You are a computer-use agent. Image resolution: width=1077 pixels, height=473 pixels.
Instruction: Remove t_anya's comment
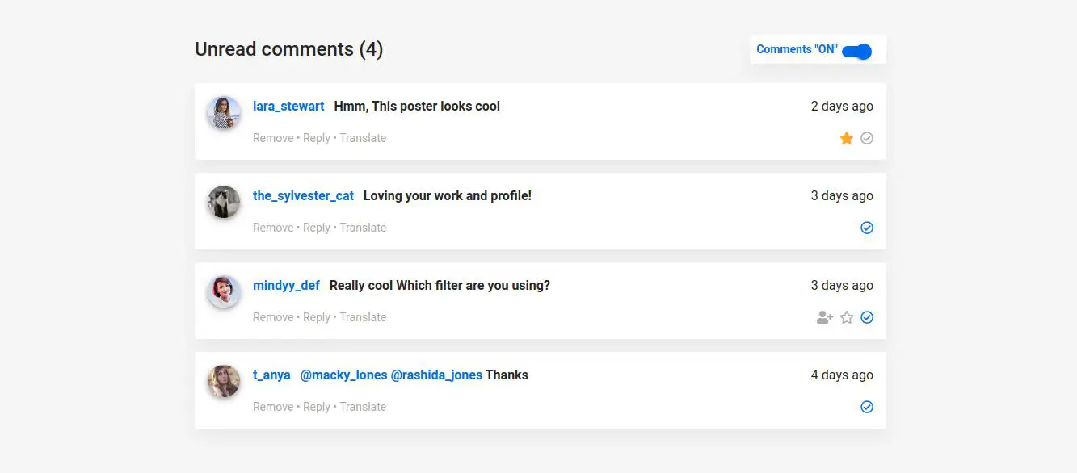pos(273,408)
